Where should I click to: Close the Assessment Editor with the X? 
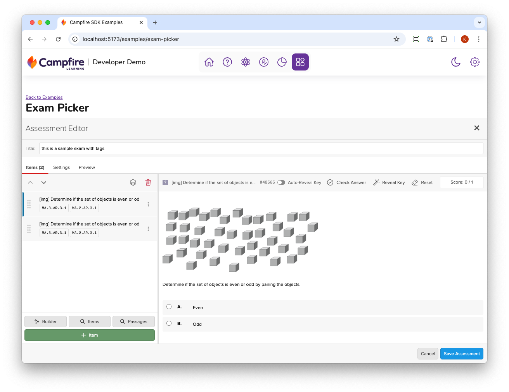(x=477, y=128)
